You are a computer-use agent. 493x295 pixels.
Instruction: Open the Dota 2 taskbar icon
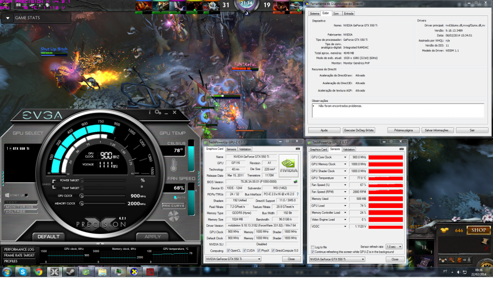150,272
